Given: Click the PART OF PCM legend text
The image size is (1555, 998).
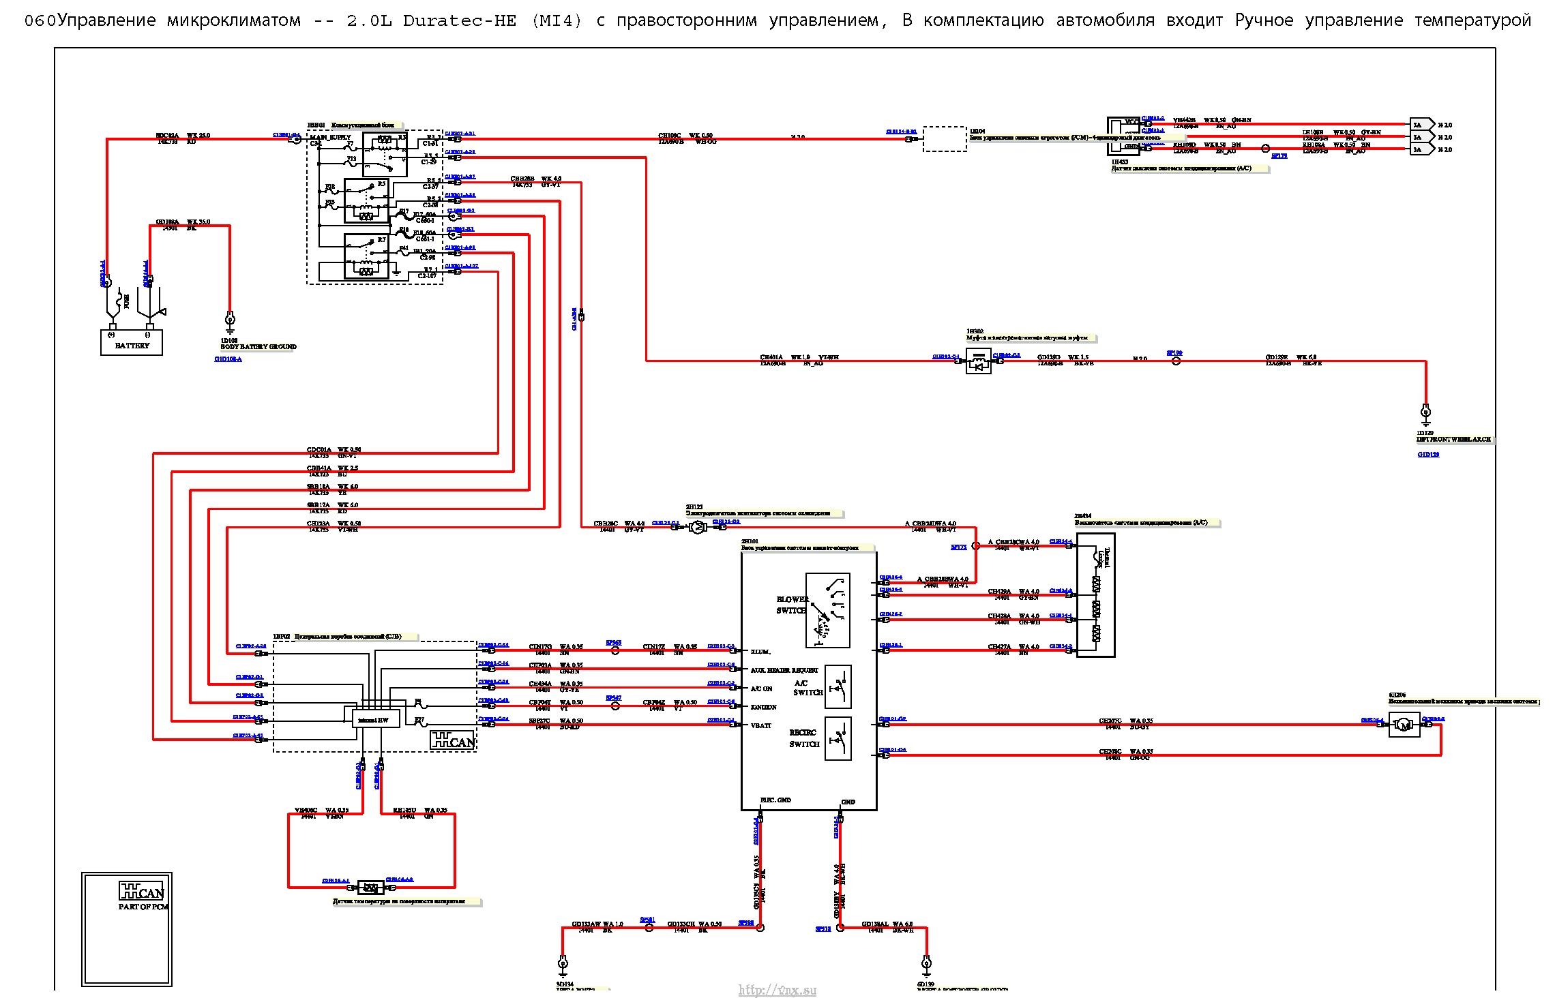Looking at the screenshot, I should point(143,907).
